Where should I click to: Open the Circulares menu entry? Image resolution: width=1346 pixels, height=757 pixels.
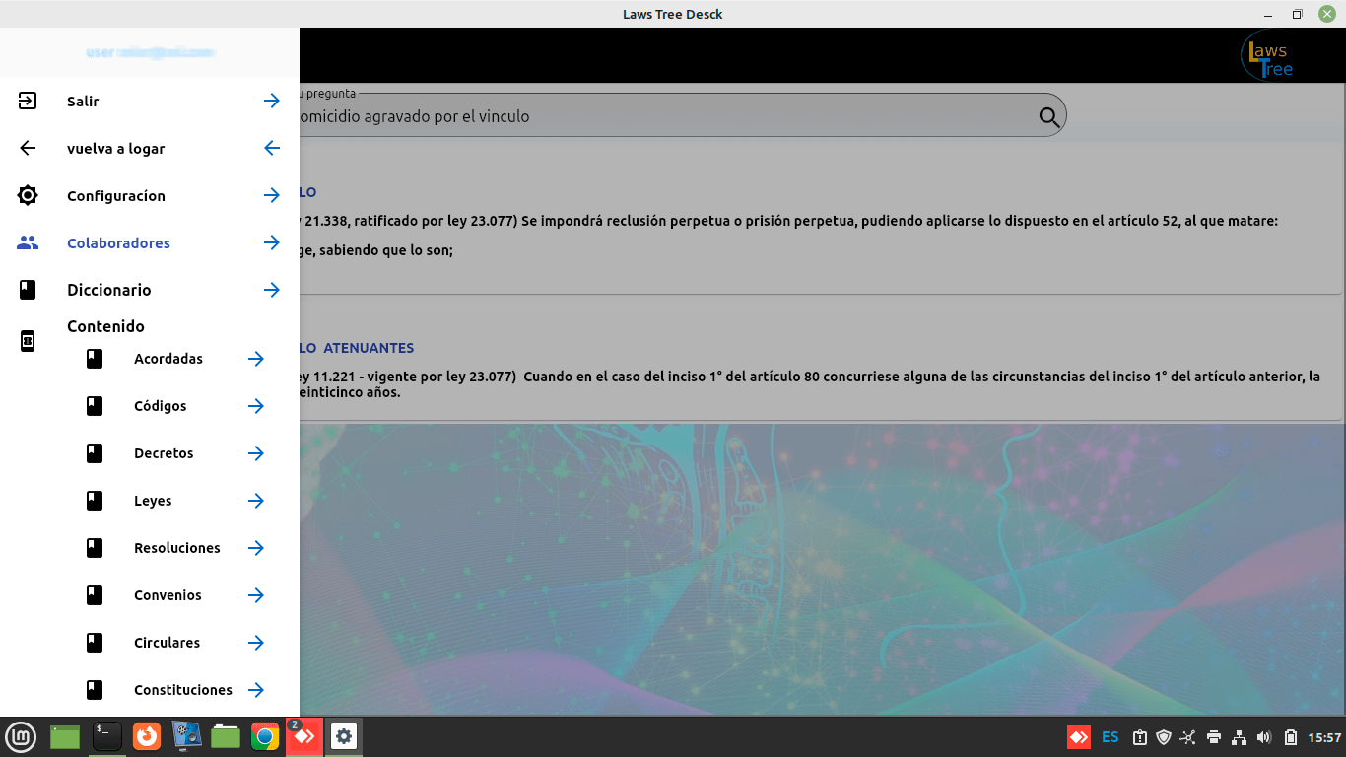coord(167,643)
